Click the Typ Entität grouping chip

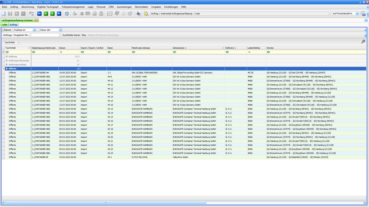12,42
